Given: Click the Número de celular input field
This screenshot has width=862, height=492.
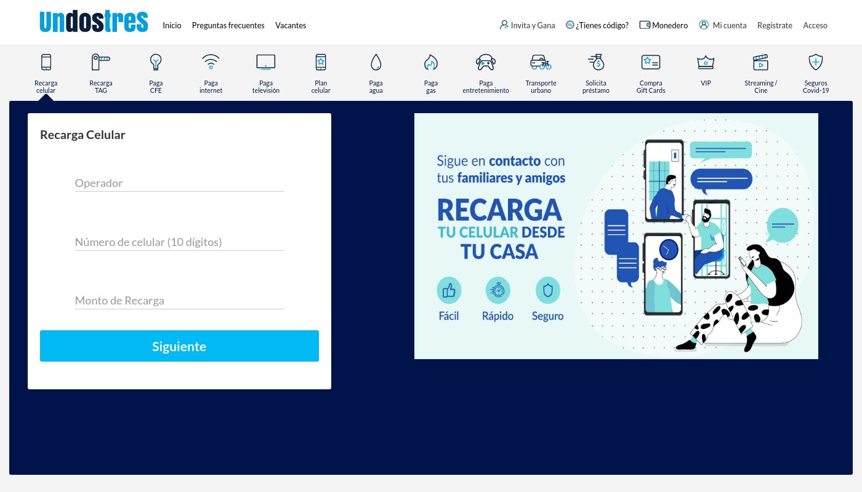Looking at the screenshot, I should point(179,242).
